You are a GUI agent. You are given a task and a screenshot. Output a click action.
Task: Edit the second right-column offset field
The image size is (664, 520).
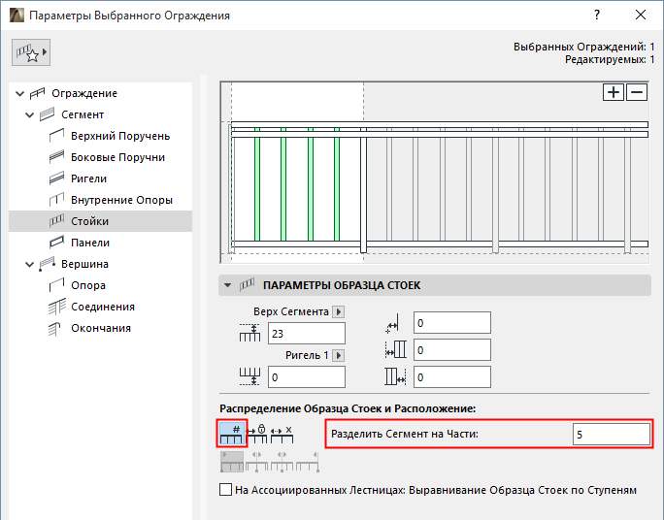tap(452, 350)
